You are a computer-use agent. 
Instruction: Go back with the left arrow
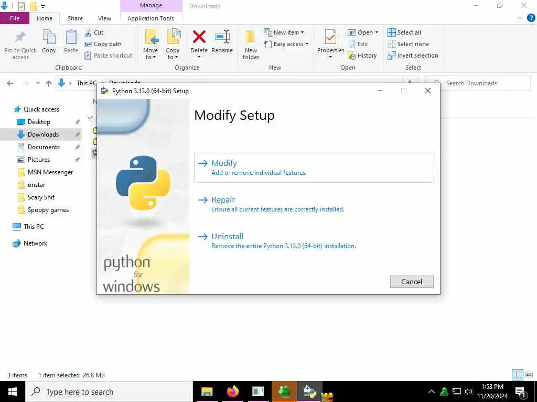coord(10,83)
